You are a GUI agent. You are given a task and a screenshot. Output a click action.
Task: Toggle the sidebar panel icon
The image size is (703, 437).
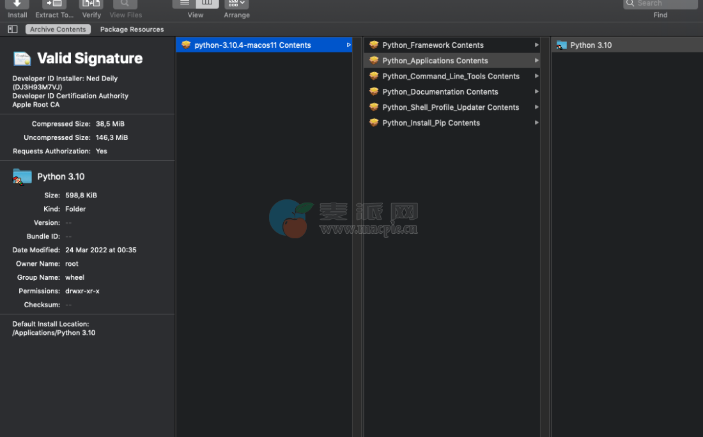point(13,29)
